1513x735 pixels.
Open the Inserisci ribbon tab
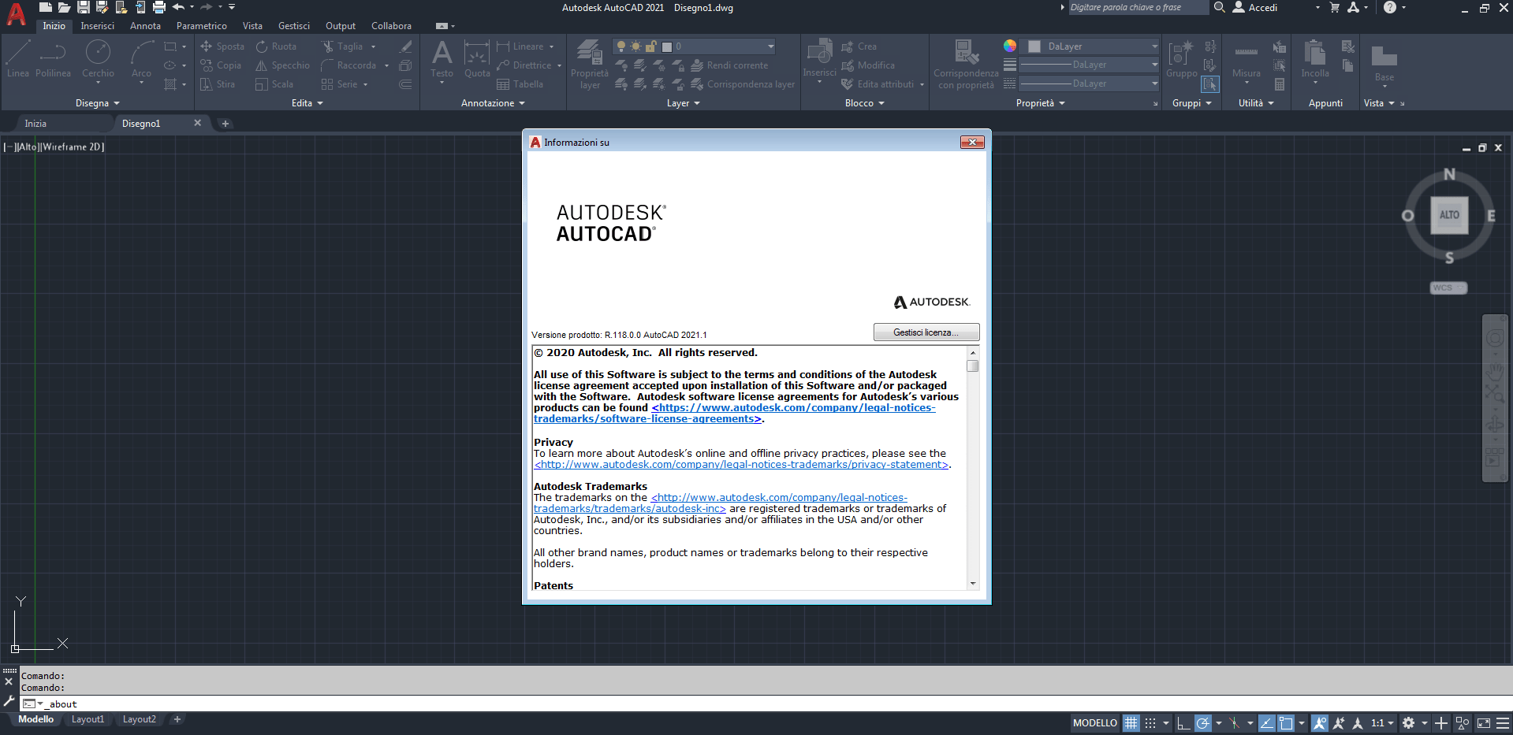(x=98, y=26)
